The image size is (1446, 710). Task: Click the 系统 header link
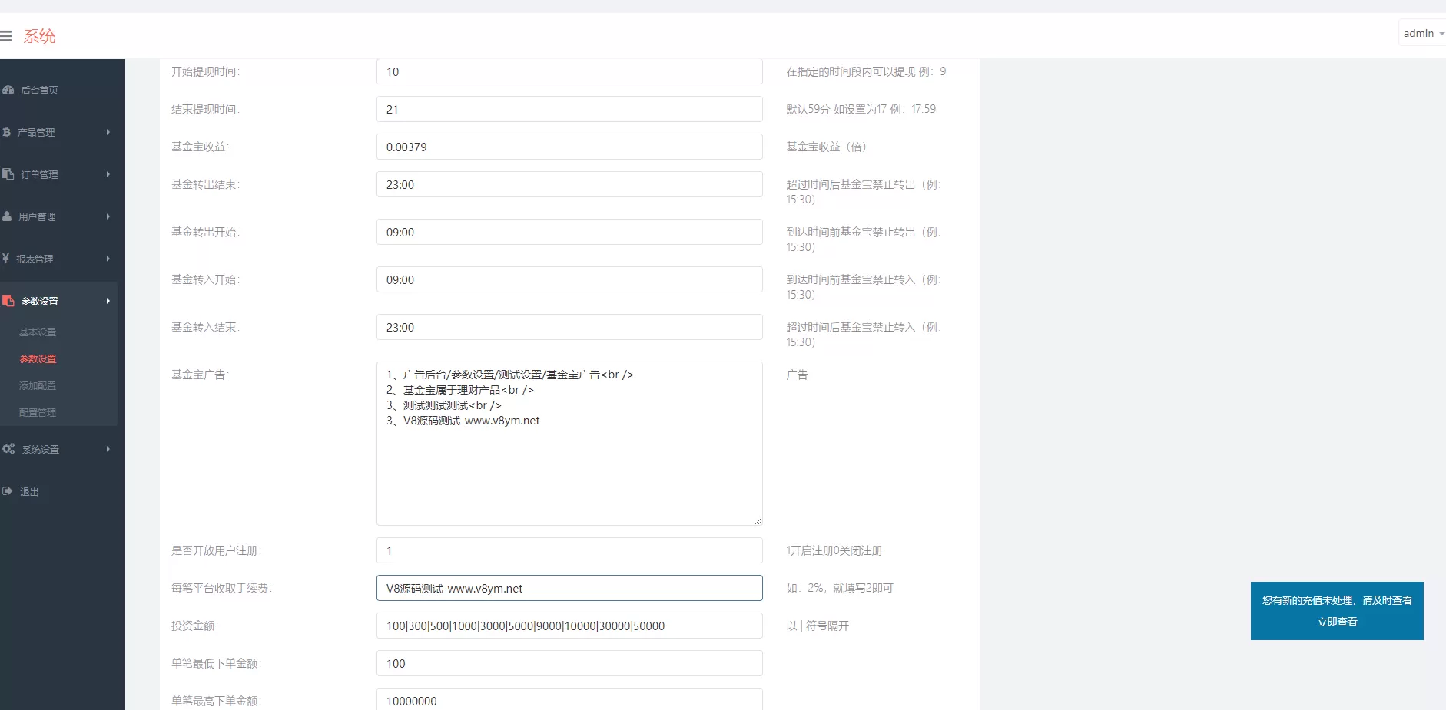(40, 35)
